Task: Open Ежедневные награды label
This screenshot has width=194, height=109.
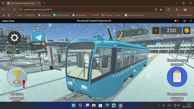Action: click(177, 96)
